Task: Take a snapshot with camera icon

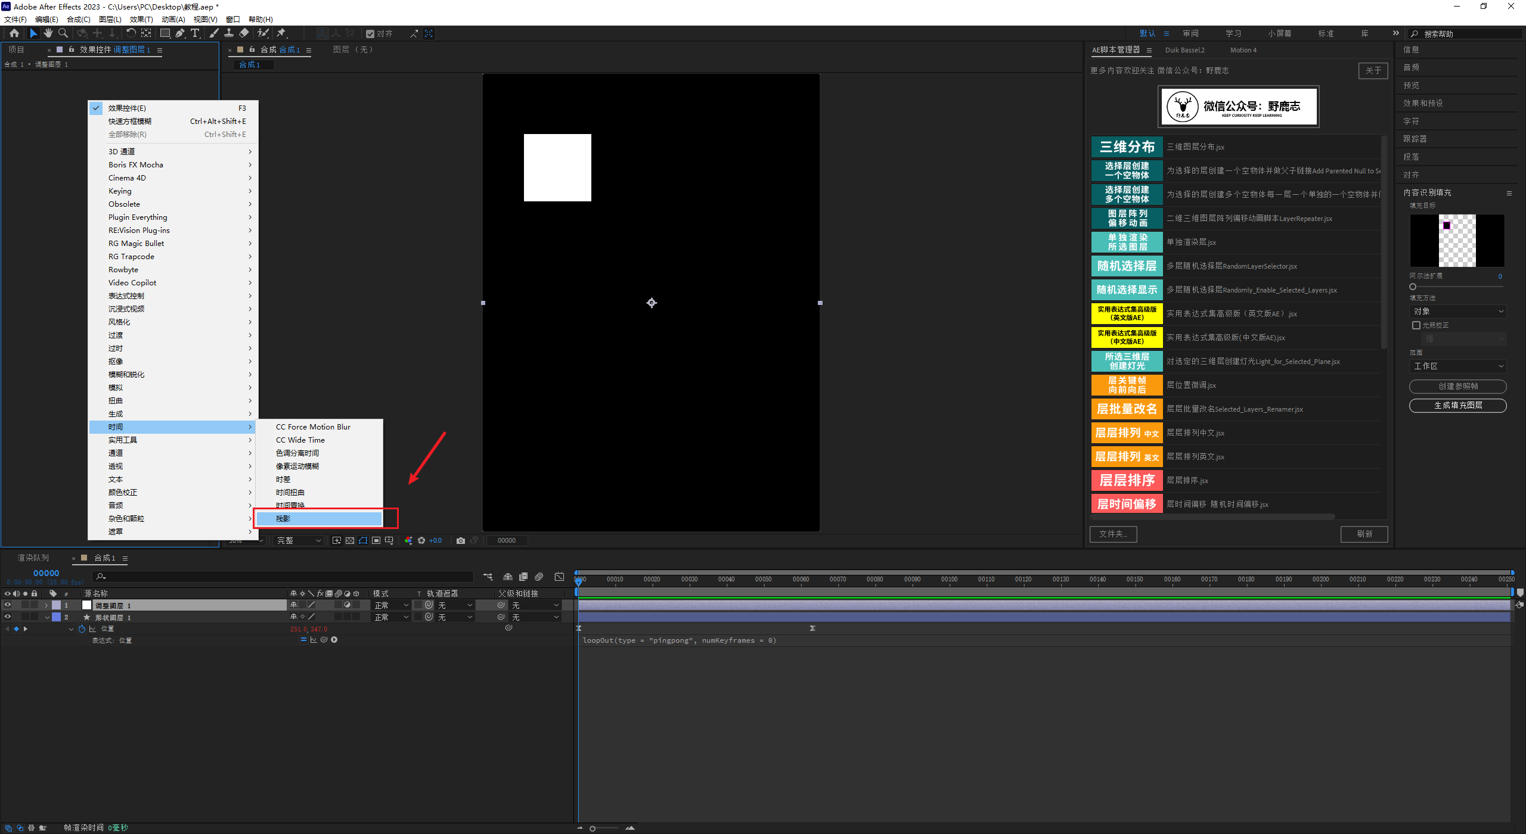Action: click(x=460, y=540)
